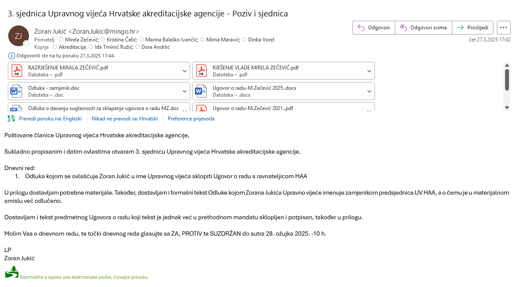The width and height of the screenshot is (512, 287).
Task: Click the translate icon beside Prevedi poruku
Action: click(11, 119)
